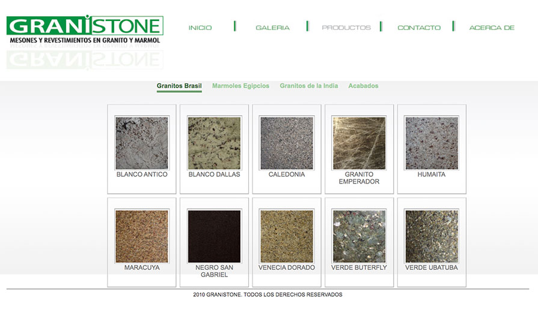The image size is (538, 331).
Task: Click the Granistone logo
Action: [85, 30]
